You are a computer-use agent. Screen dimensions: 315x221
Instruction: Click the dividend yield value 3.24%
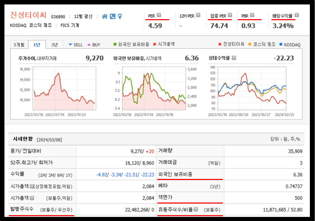coord(283,26)
